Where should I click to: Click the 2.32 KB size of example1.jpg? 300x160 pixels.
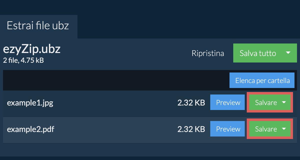[x=191, y=103]
